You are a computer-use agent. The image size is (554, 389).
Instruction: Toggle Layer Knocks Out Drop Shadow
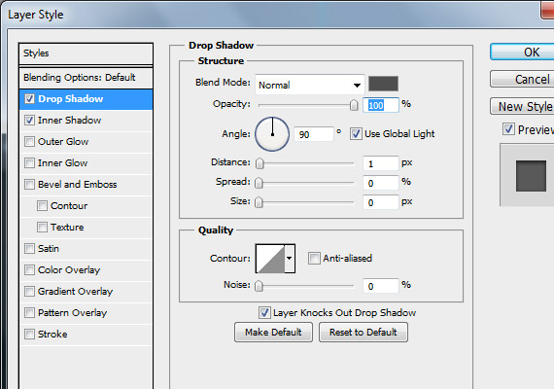coord(264,312)
